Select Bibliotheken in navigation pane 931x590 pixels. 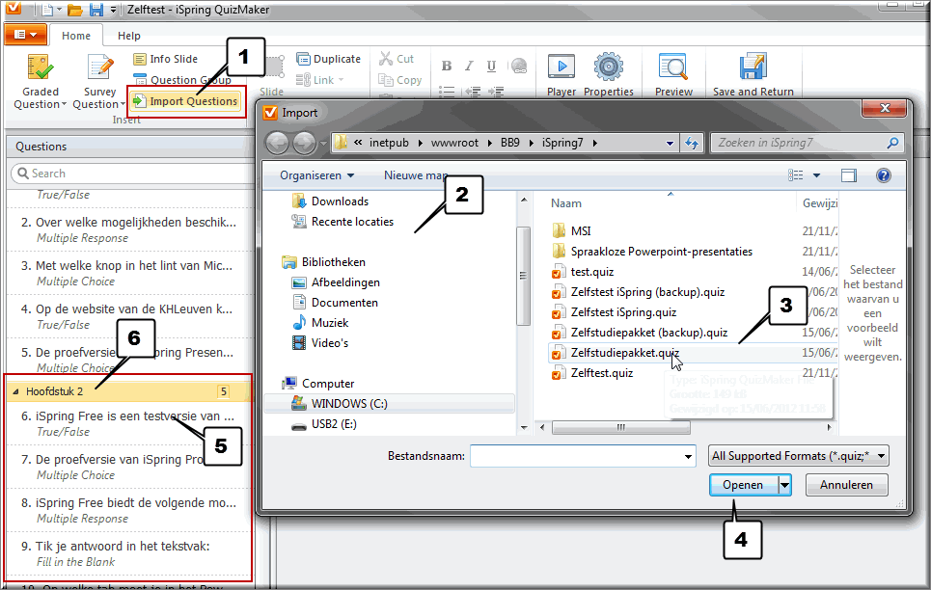[x=323, y=262]
